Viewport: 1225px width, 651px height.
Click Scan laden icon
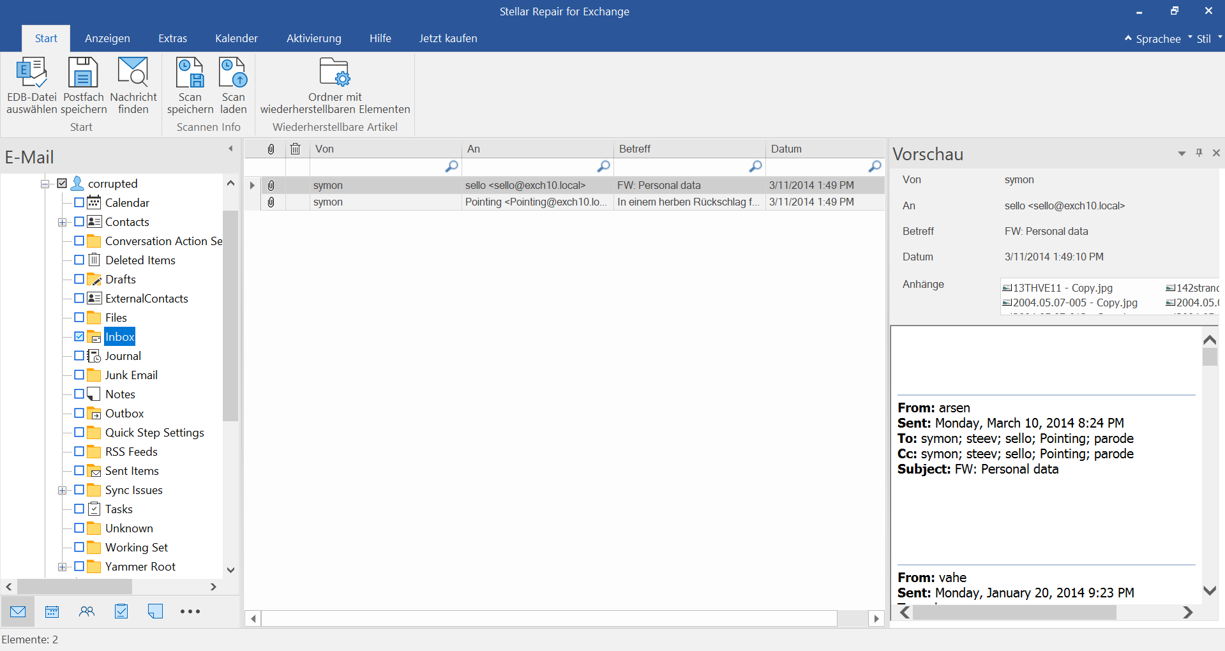(233, 85)
